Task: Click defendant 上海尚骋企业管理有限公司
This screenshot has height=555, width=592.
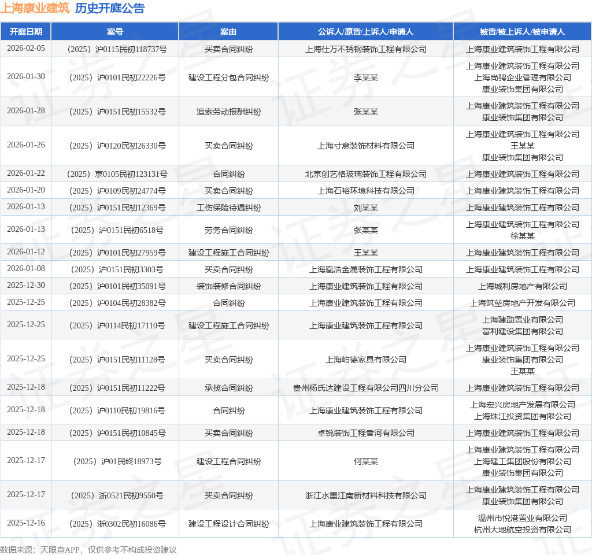Action: [522, 78]
